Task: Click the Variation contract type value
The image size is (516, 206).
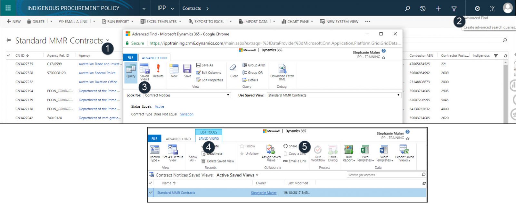Action: tap(187, 114)
